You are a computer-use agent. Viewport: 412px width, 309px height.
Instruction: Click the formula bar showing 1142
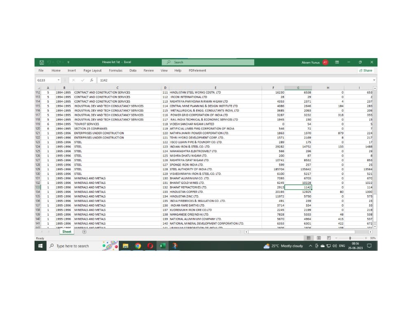[x=235, y=80]
